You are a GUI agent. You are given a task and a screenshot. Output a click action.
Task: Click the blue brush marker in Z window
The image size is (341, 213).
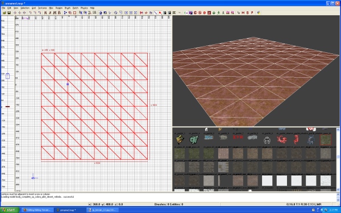coord(7,76)
